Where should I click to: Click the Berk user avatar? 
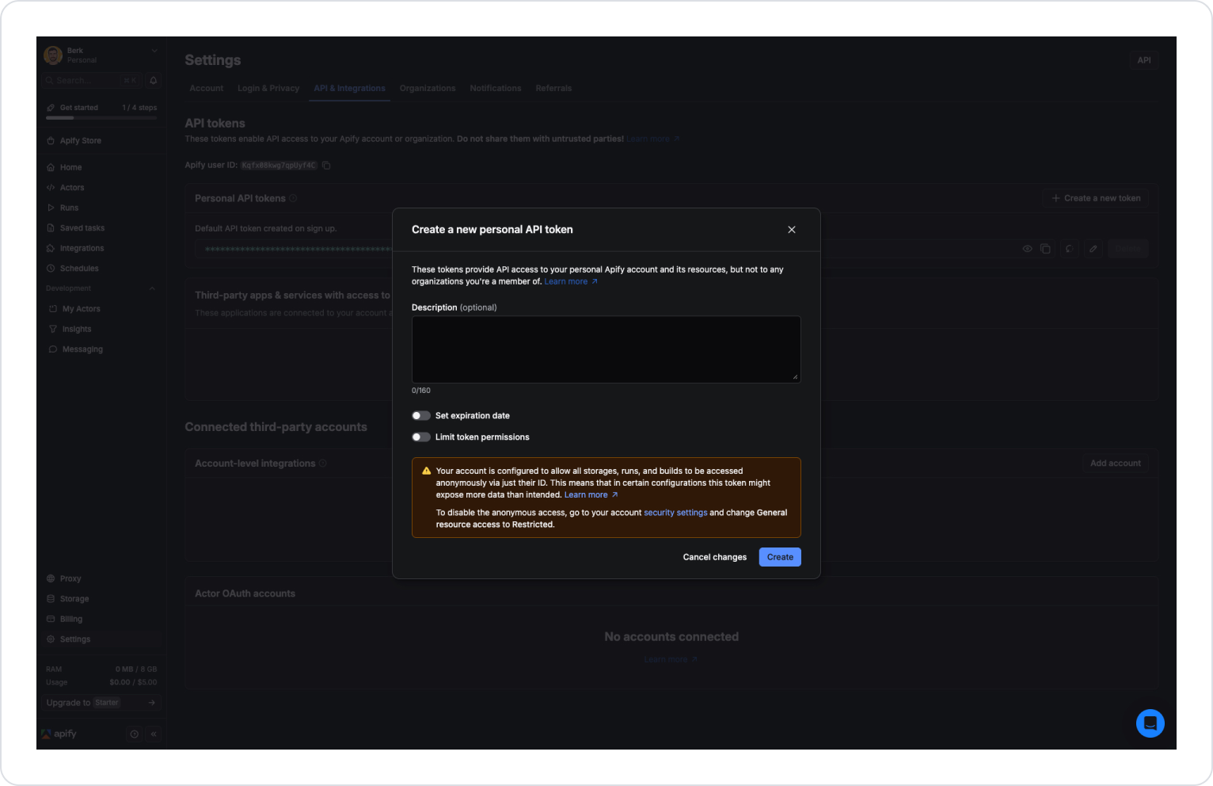click(x=53, y=55)
